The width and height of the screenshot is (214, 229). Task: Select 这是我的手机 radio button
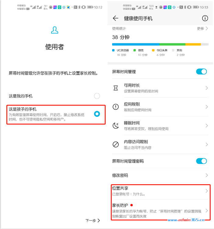pyautogui.click(x=97, y=96)
